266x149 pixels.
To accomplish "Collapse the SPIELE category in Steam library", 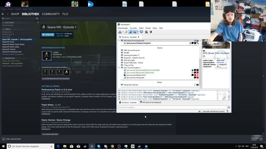I will click(3, 29).
